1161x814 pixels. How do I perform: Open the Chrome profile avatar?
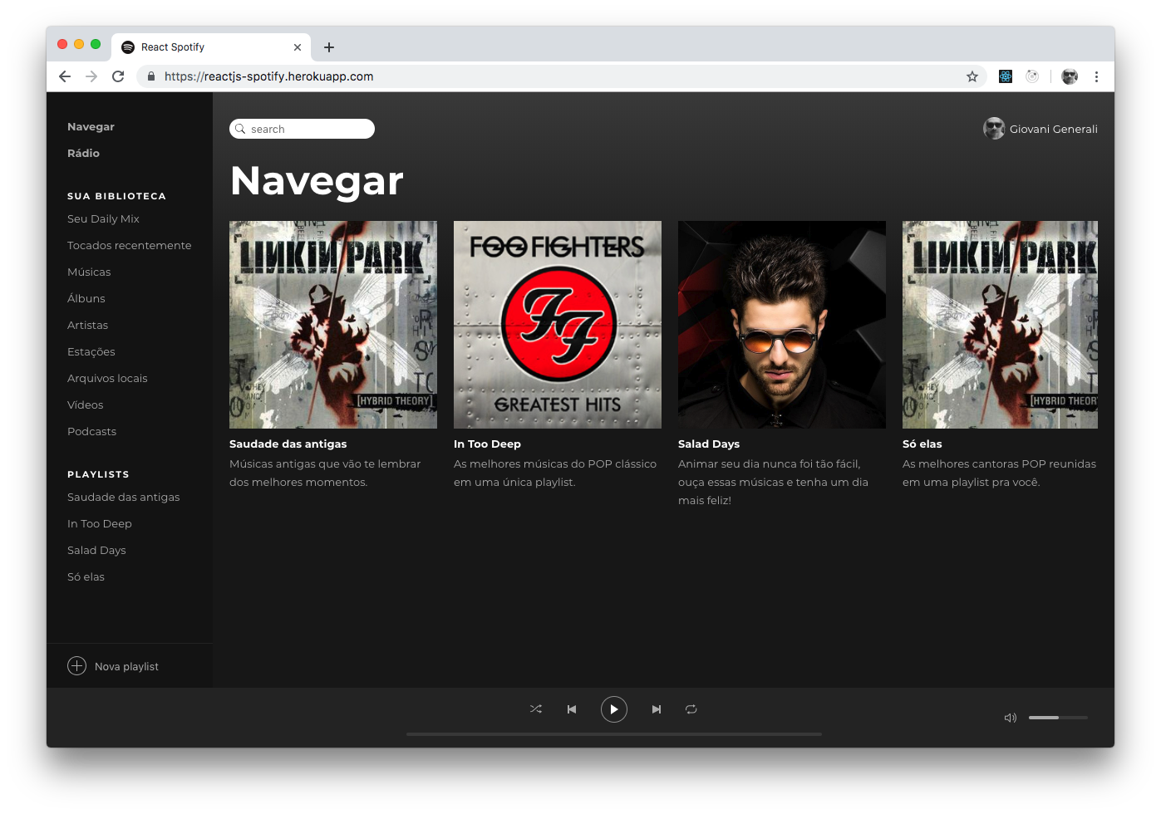(x=1070, y=76)
